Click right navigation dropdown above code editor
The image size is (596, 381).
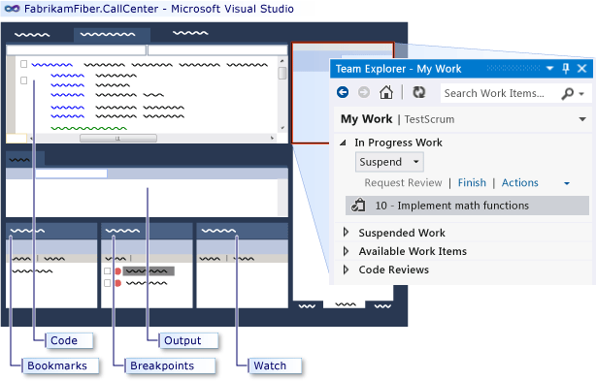217,50
